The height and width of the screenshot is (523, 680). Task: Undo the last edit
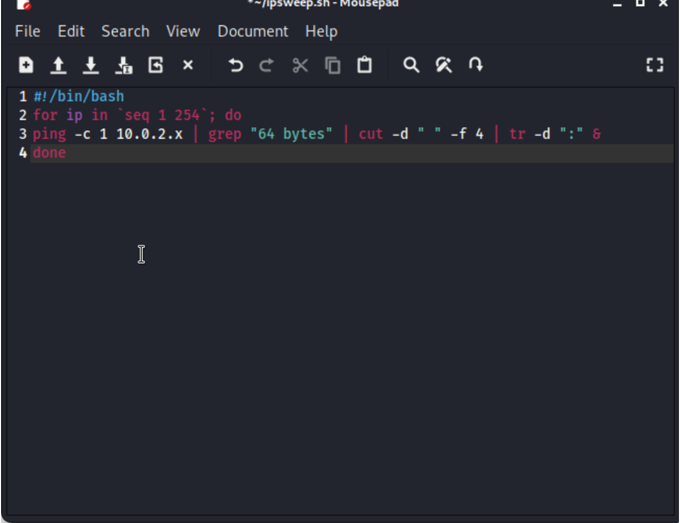click(235, 65)
